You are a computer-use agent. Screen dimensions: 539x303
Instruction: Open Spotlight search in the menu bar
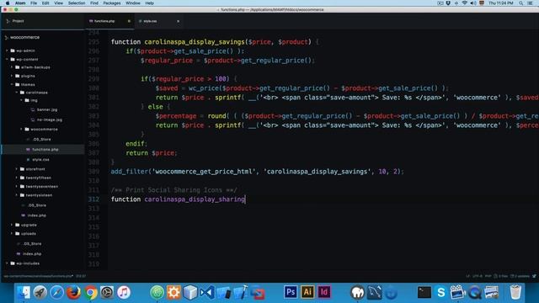click(521, 3)
